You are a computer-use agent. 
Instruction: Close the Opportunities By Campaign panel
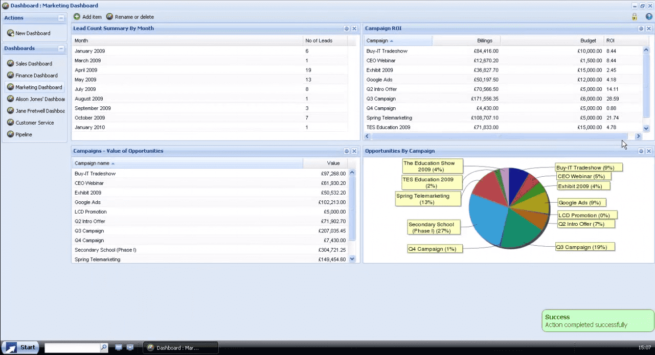pyautogui.click(x=649, y=151)
